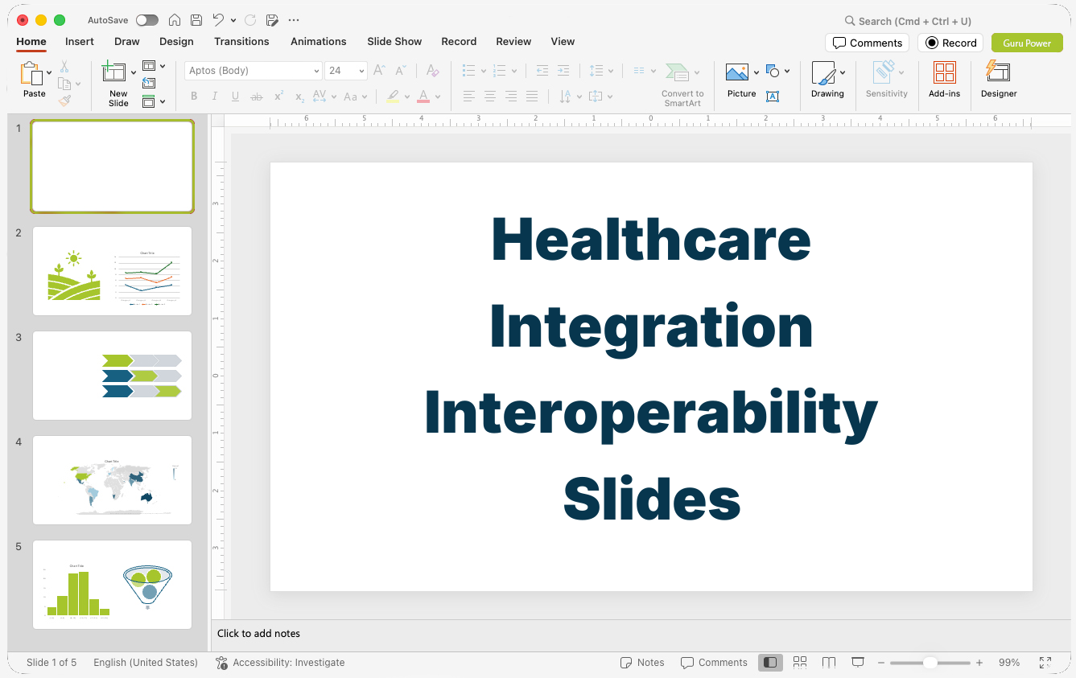The image size is (1076, 678).
Task: Click the text highlight color button
Action: click(392, 97)
